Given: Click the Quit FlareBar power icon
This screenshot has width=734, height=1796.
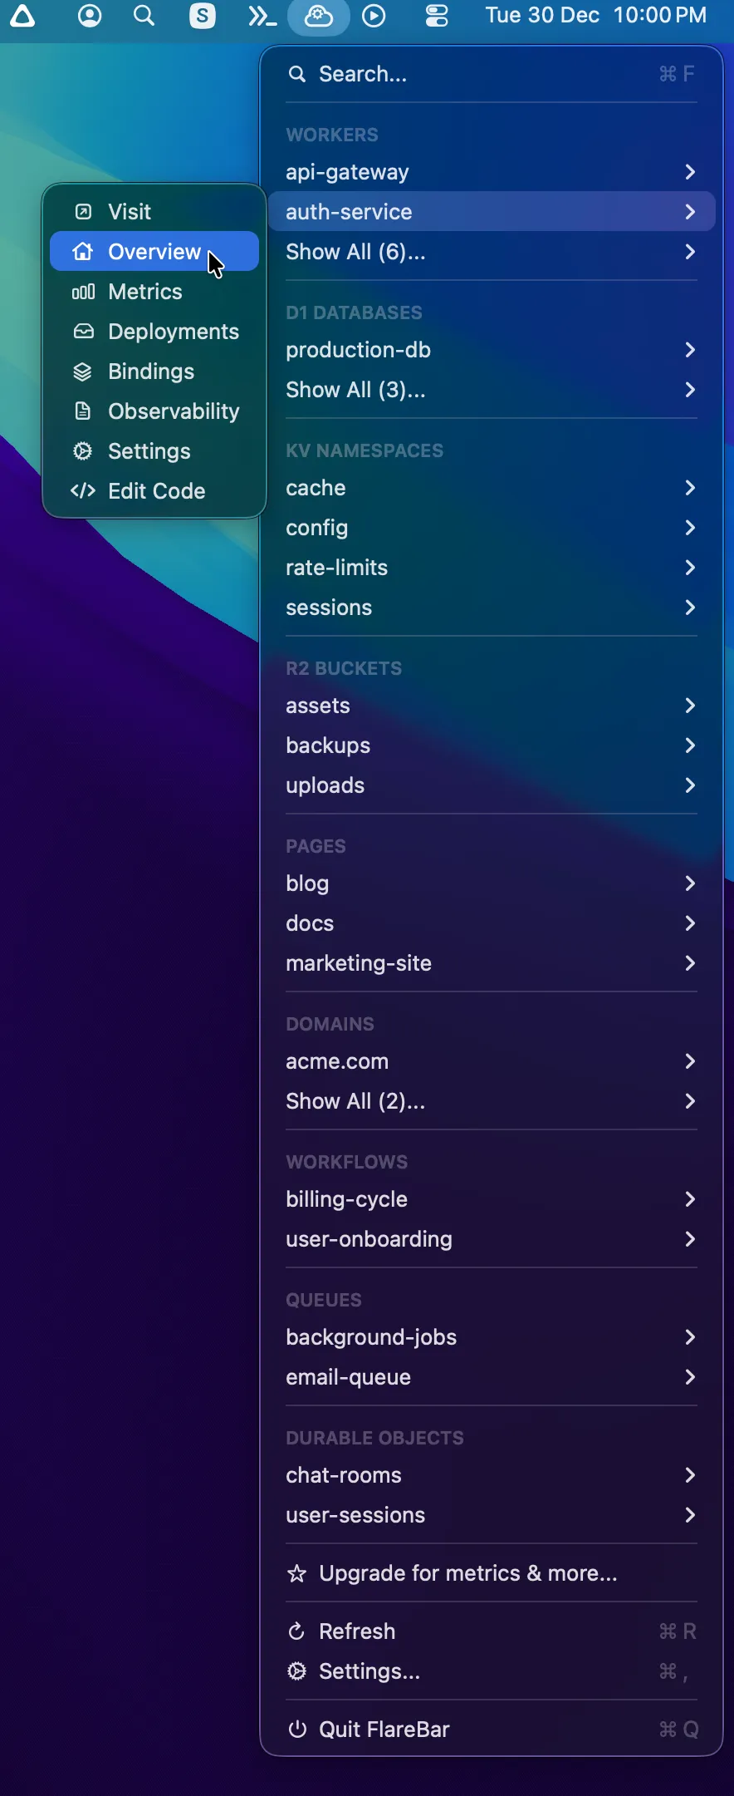Looking at the screenshot, I should click(x=296, y=1730).
